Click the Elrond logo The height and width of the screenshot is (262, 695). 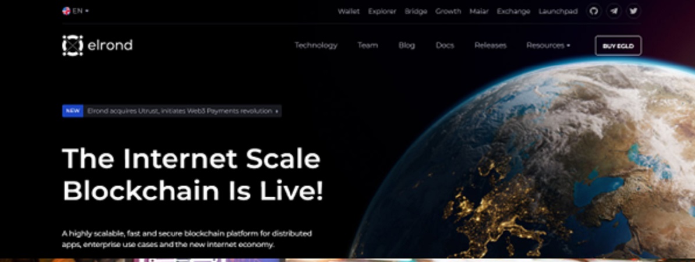pyautogui.click(x=97, y=45)
